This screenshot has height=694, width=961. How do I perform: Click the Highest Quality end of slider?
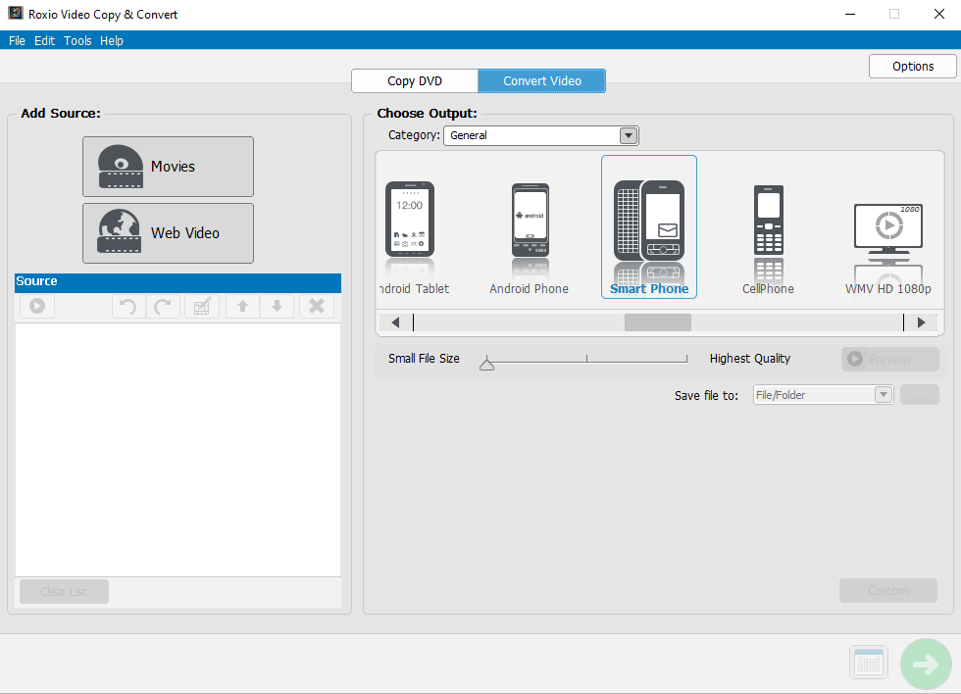tap(686, 359)
